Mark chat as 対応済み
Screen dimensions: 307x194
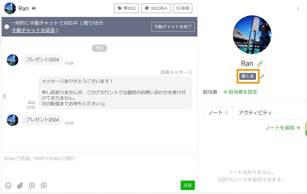pyautogui.click(x=156, y=8)
